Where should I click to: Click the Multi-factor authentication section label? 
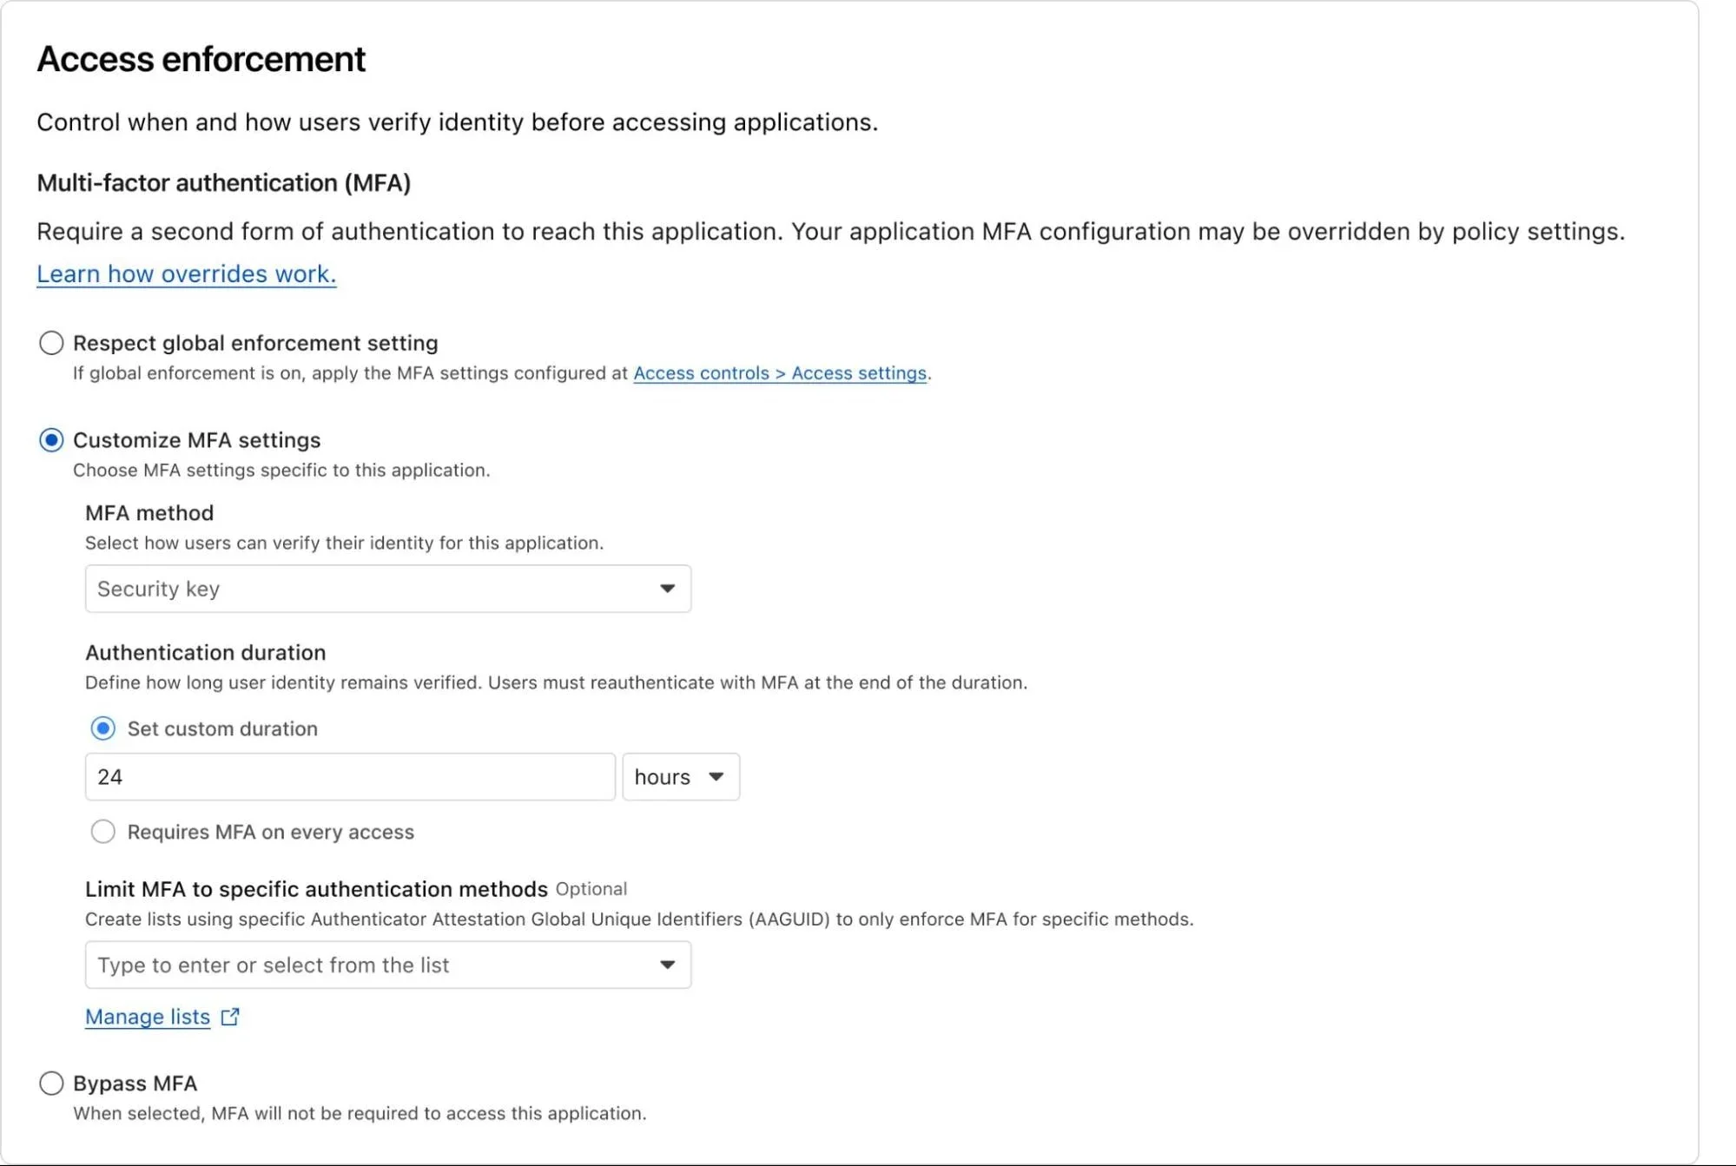(x=222, y=183)
